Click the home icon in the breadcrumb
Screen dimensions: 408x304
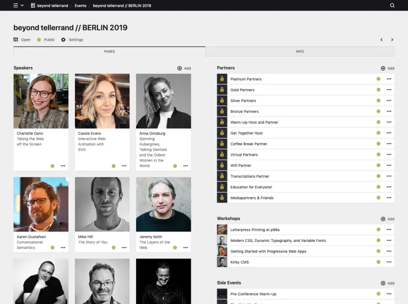pyautogui.click(x=33, y=6)
